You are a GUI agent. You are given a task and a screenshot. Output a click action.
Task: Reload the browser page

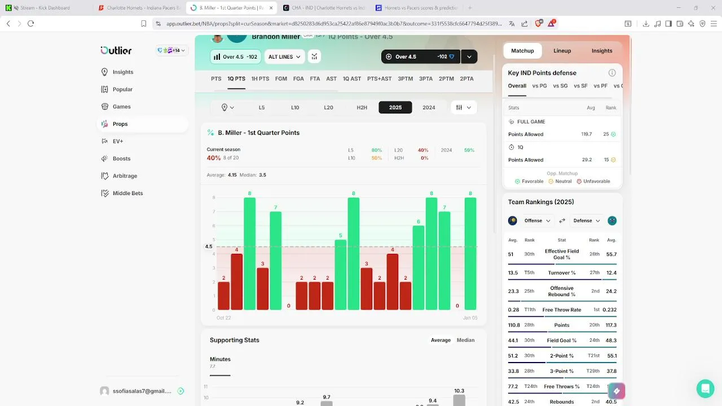point(30,24)
